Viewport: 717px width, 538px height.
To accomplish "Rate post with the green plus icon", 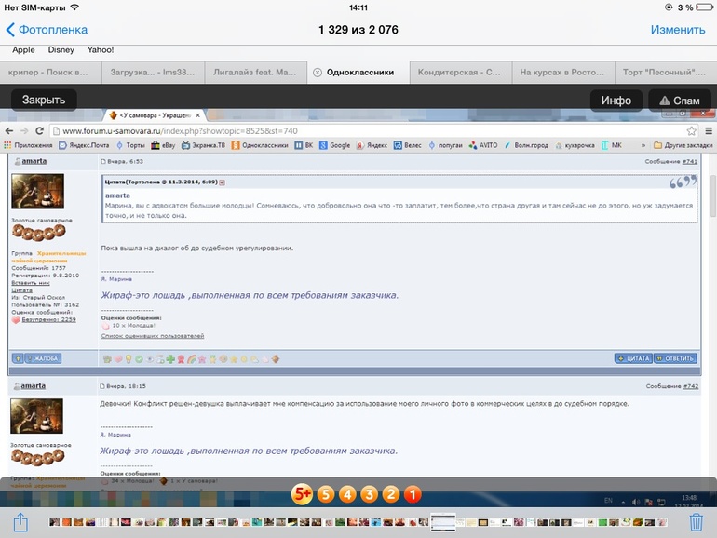I will [x=170, y=359].
